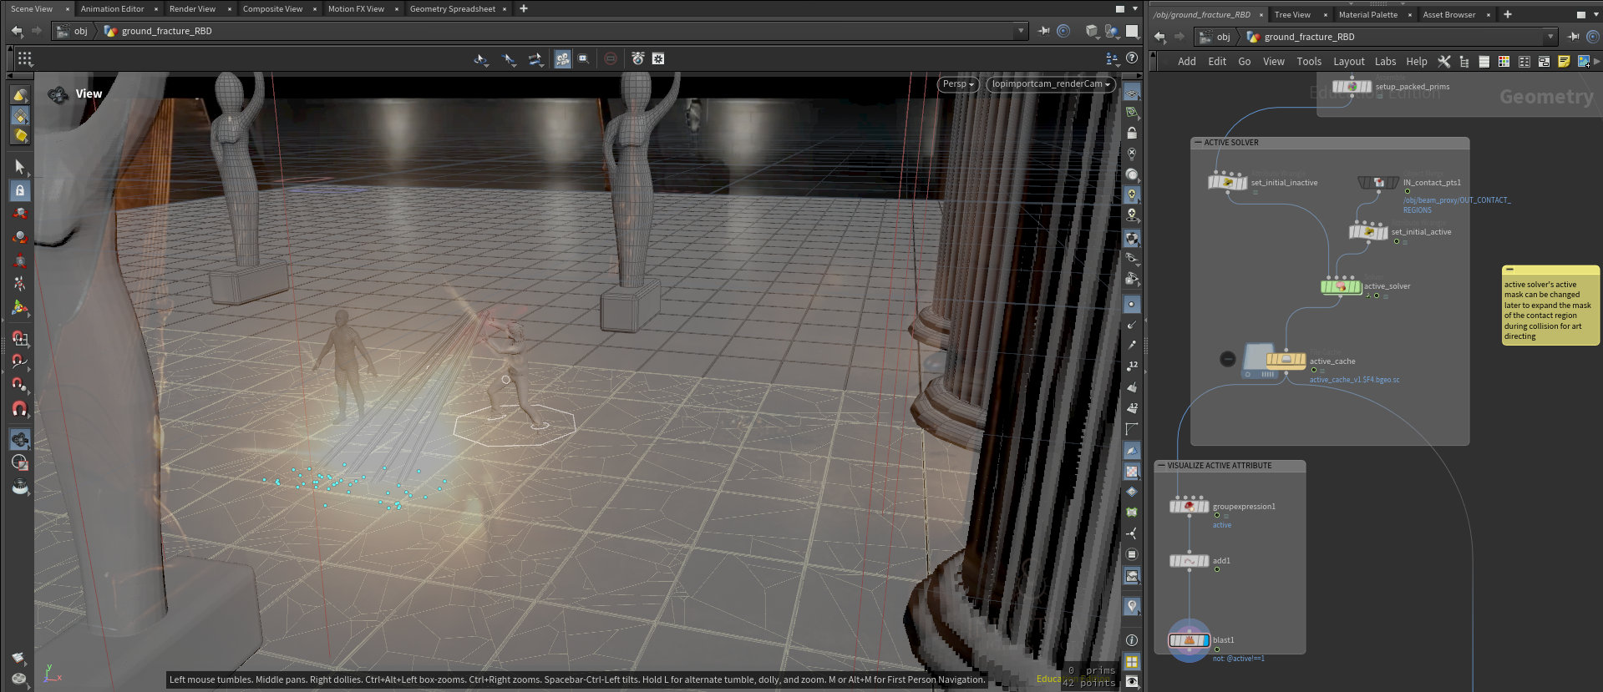Select the active_solver node
This screenshot has width=1603, height=692.
(1341, 286)
